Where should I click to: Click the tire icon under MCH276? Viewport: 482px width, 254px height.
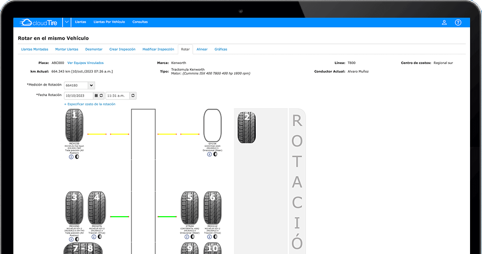(99, 237)
